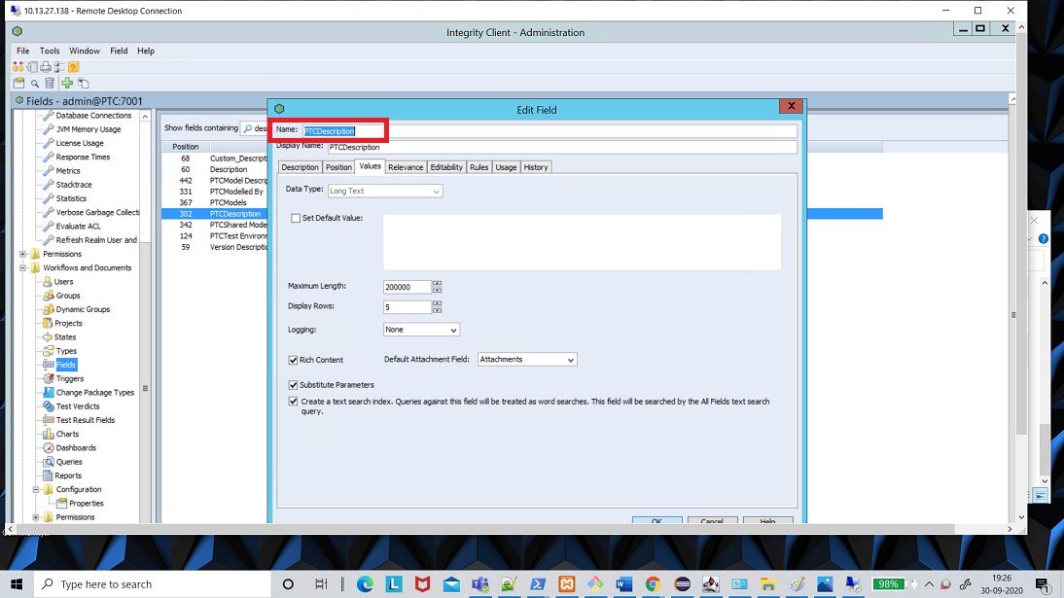Click the trash delete icon in toolbar
This screenshot has width=1064, height=598.
tap(50, 84)
